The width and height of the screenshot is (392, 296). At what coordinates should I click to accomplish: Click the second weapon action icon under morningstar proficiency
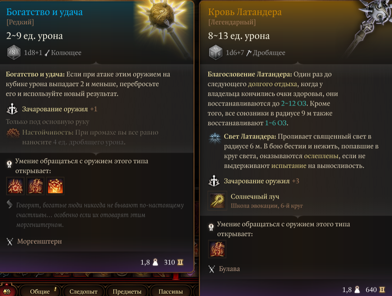point(35,186)
